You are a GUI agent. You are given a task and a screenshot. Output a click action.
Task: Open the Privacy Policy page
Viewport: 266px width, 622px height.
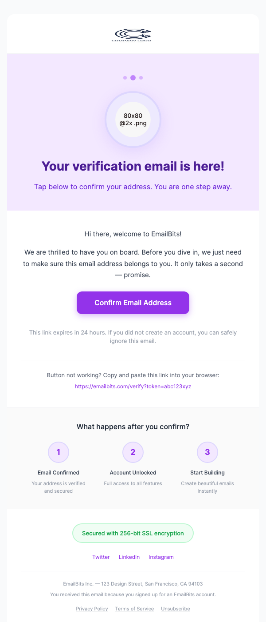click(x=92, y=609)
